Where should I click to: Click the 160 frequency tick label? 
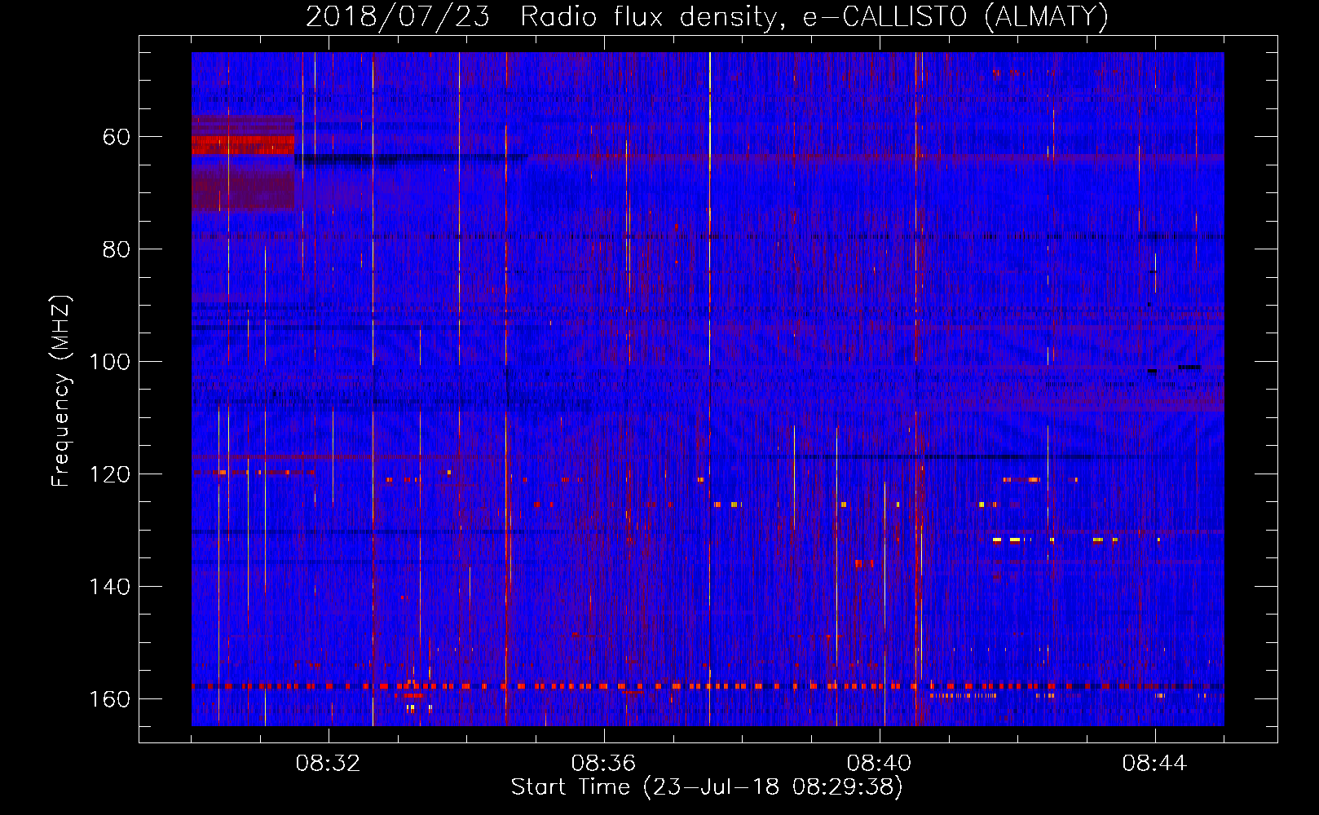(109, 699)
